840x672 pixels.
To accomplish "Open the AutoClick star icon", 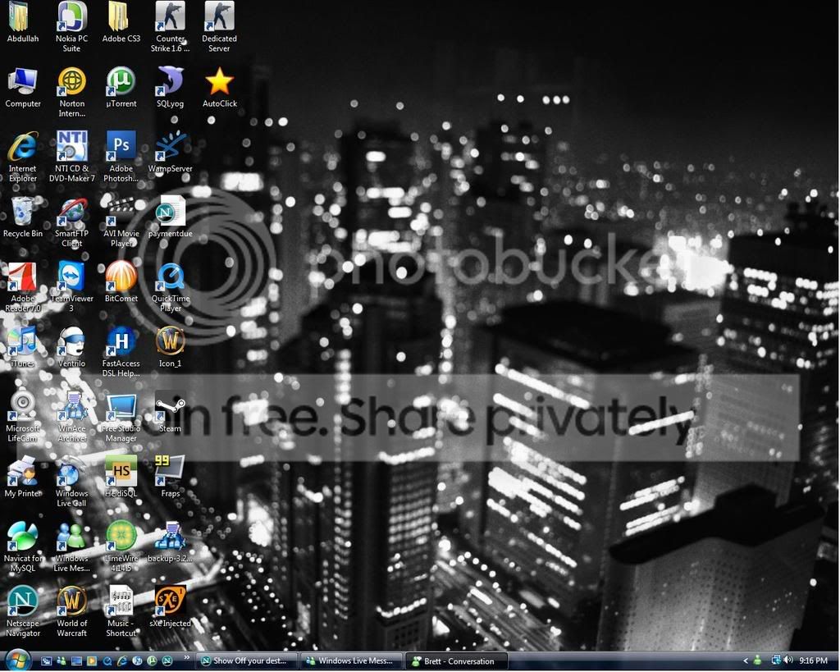I will click(x=220, y=88).
